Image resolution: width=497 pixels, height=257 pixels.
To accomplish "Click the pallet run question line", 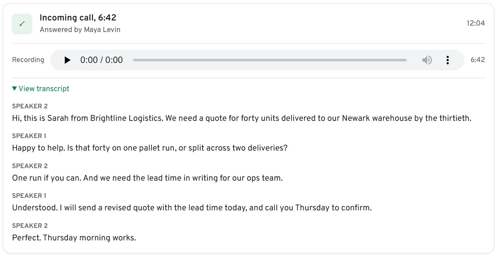I will [150, 148].
